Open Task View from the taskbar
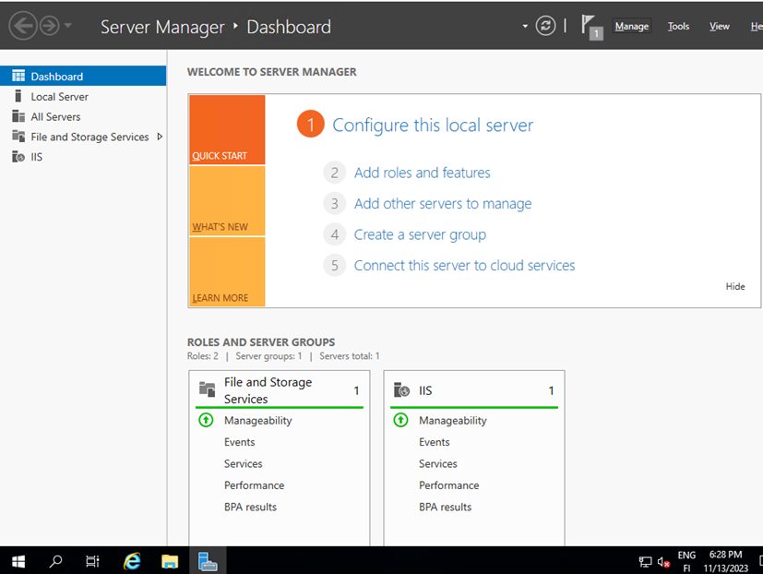 pos(92,560)
